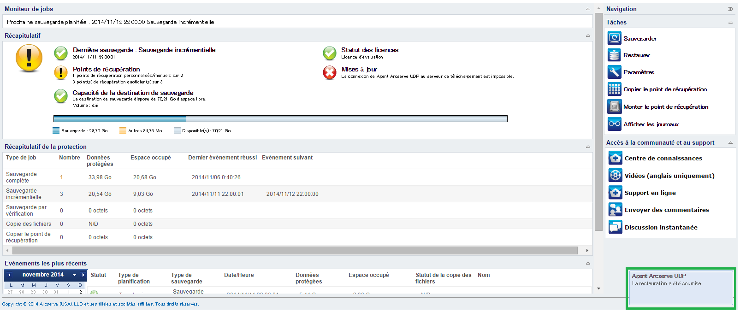The width and height of the screenshot is (740, 312).
Task: Open Paramètres via its wrench icon
Action: coord(614,72)
